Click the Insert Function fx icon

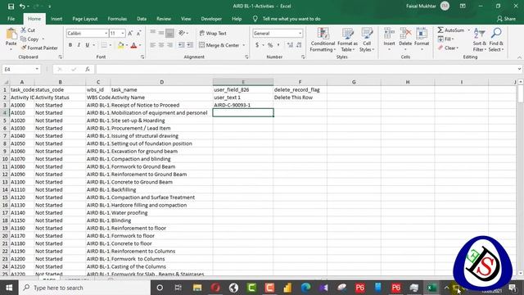coord(88,69)
